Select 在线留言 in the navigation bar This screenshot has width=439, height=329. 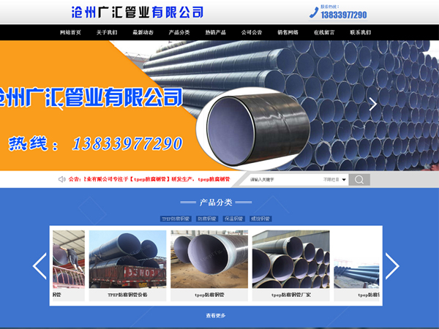(x=324, y=33)
